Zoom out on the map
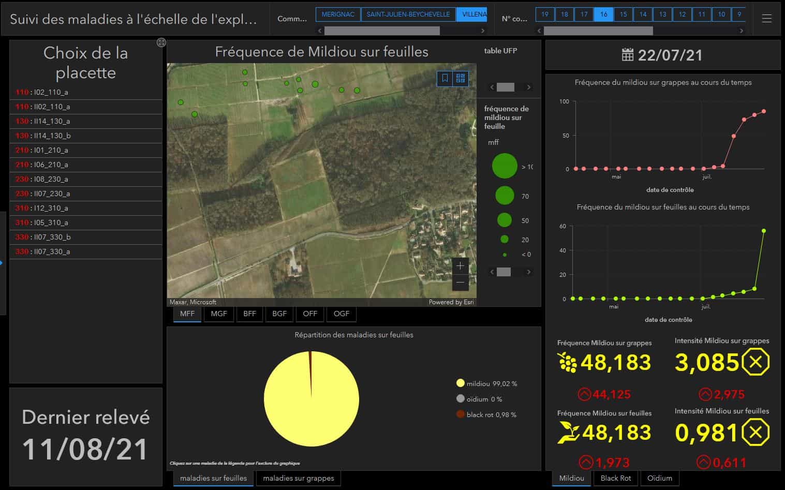This screenshot has width=785, height=490. pyautogui.click(x=460, y=283)
